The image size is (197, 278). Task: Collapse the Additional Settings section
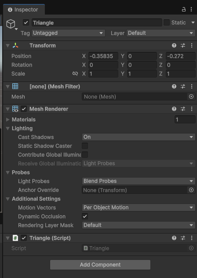(7, 199)
